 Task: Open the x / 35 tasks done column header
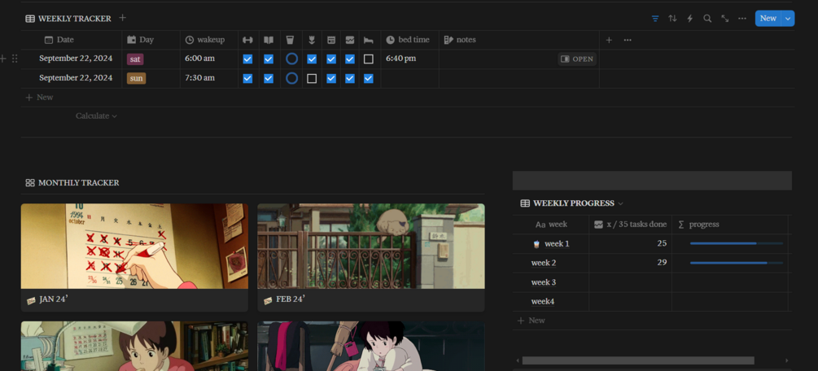(x=630, y=225)
